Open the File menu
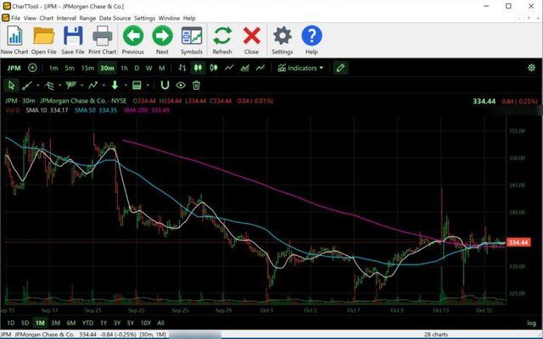Image resolution: width=543 pixels, height=339 pixels. (x=15, y=18)
